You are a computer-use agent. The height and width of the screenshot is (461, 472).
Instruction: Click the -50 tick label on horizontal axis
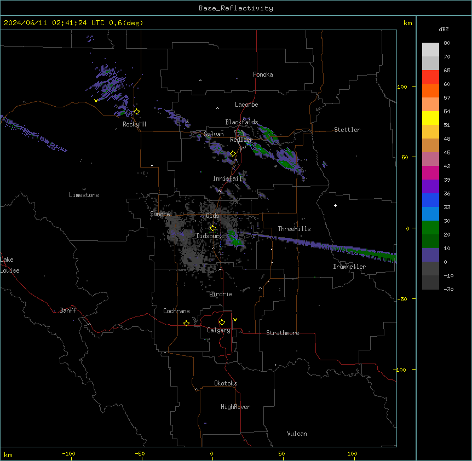coord(140,453)
